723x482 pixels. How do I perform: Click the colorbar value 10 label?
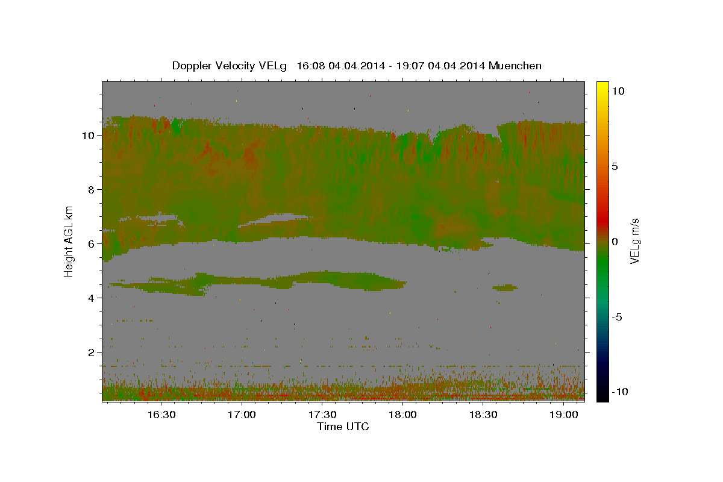[618, 90]
